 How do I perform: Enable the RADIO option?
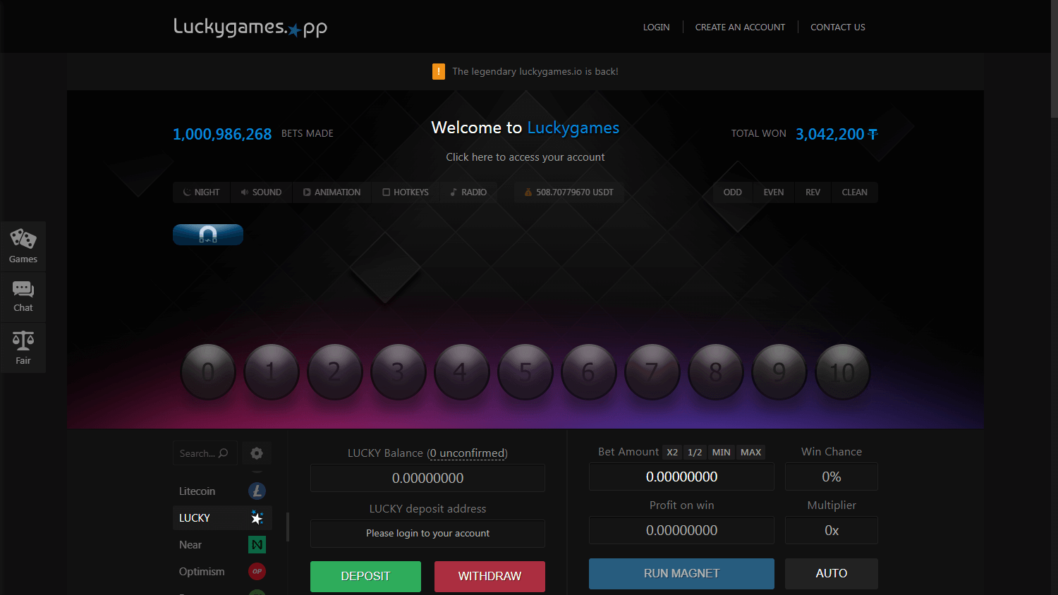[x=468, y=192]
